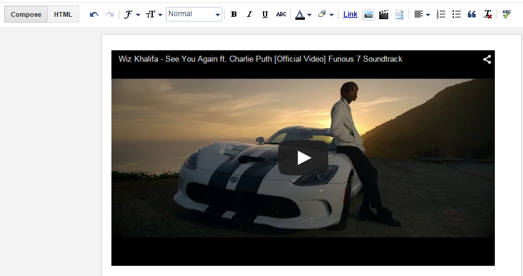The height and width of the screenshot is (276, 523).
Task: Switch to HTML mode tab
Action: 63,14
